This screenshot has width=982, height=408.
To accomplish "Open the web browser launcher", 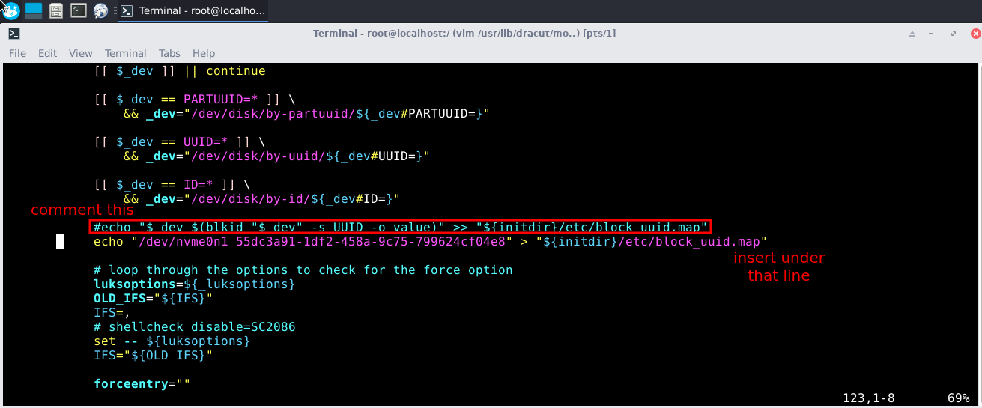I will (x=100, y=10).
